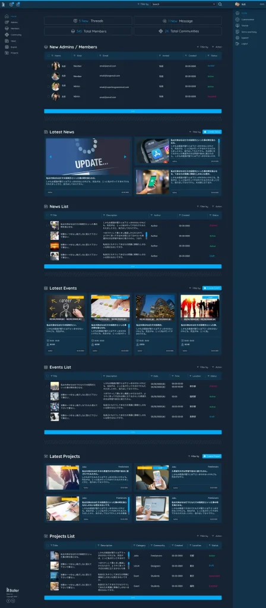Toggle select-all checkbox in Members table header
This screenshot has width=266, height=608.
tap(48, 56)
